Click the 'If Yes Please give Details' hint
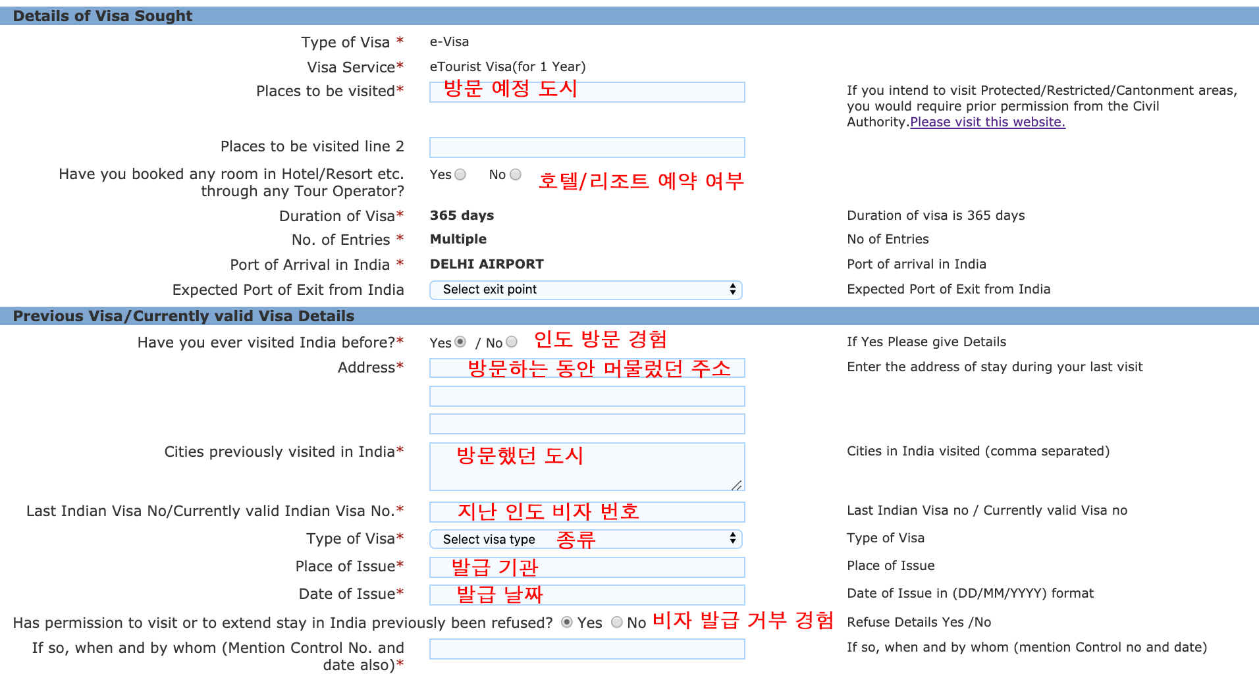 [926, 342]
